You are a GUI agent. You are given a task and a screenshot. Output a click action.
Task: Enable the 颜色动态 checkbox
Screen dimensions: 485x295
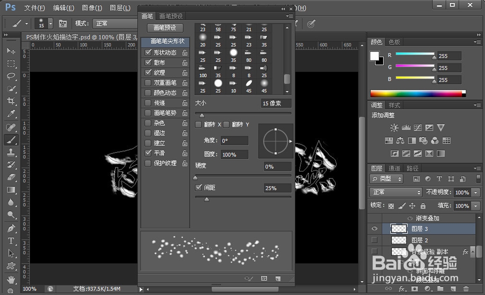pos(148,93)
